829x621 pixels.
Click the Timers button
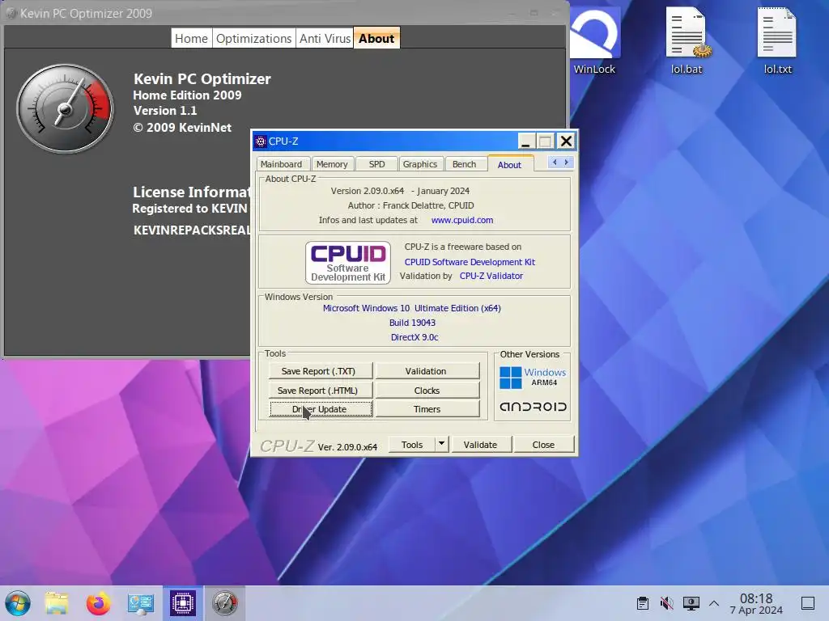[x=427, y=408]
